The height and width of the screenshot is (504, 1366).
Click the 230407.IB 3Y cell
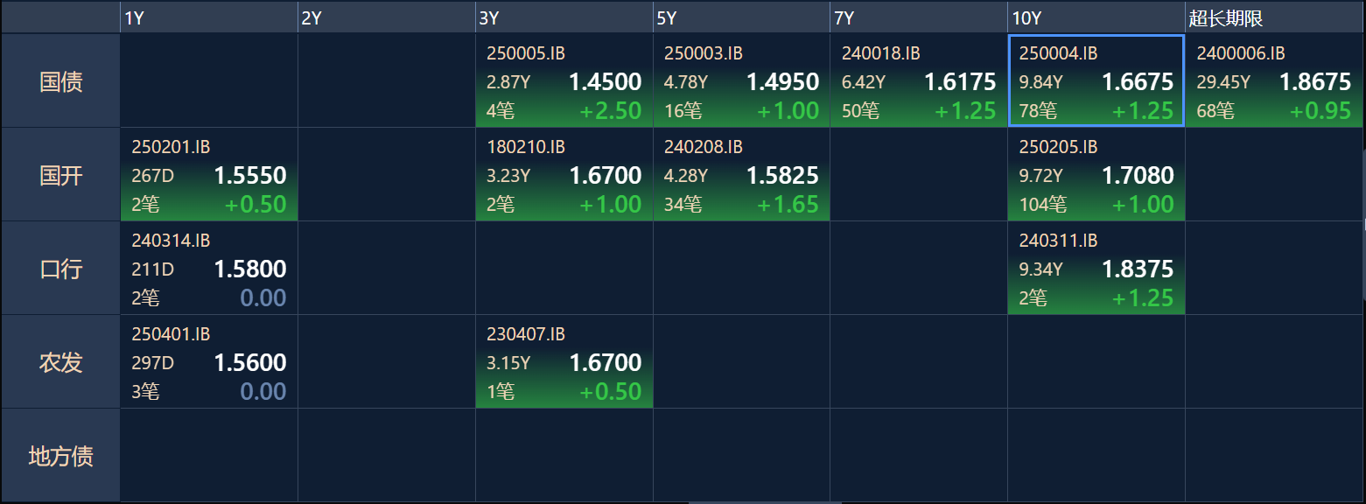[564, 362]
